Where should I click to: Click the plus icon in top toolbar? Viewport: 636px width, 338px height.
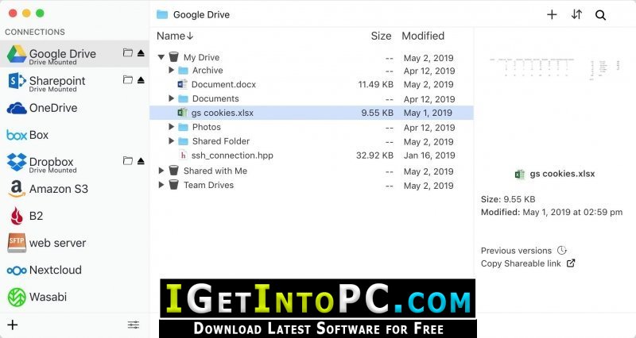coord(552,15)
